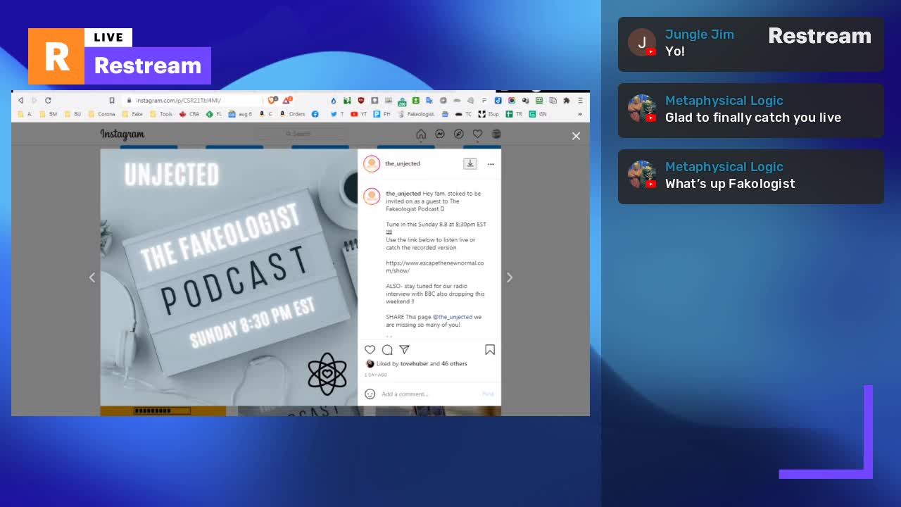Open GN bookmark
The image size is (901, 507).
point(538,114)
